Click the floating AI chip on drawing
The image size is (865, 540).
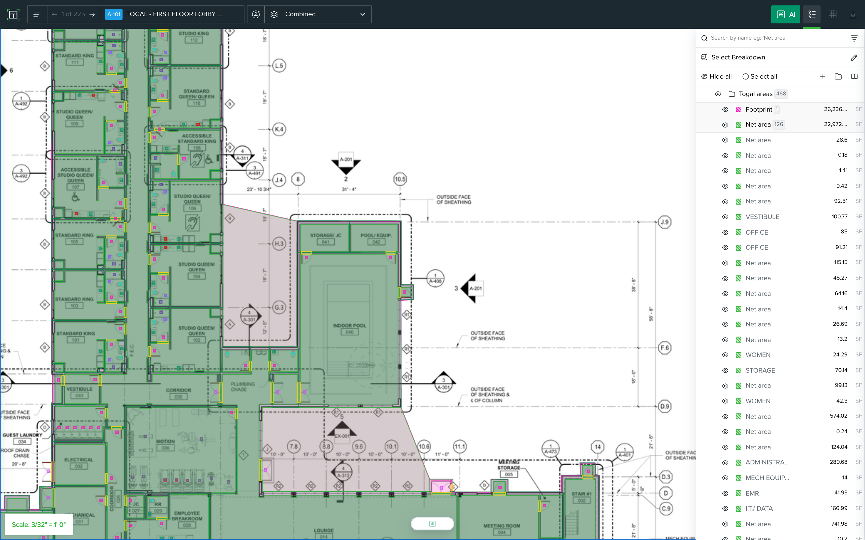point(432,523)
